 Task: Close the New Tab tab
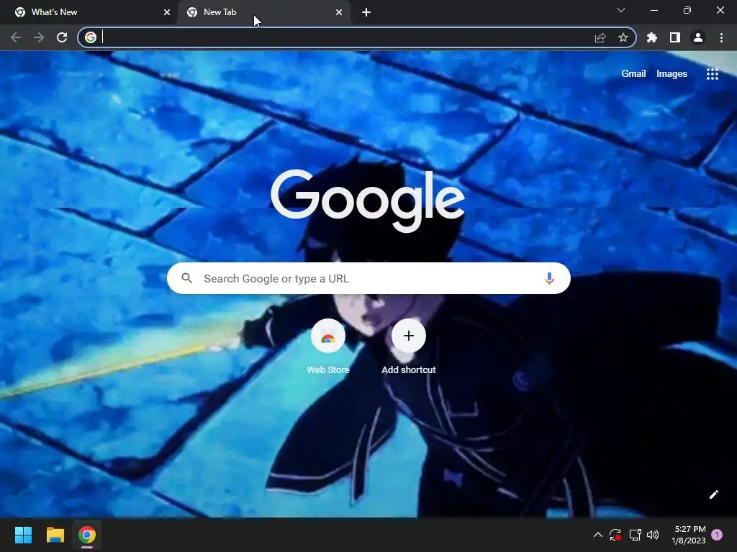[339, 12]
